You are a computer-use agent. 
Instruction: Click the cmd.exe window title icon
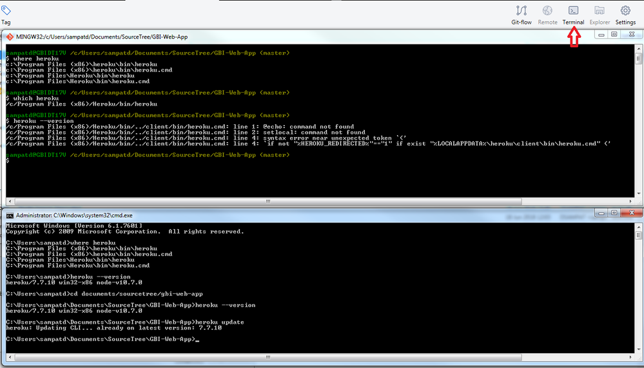(10, 216)
